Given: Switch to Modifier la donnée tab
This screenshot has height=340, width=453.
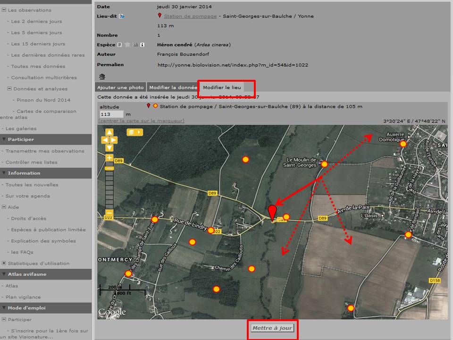Looking at the screenshot, I should tap(173, 87).
